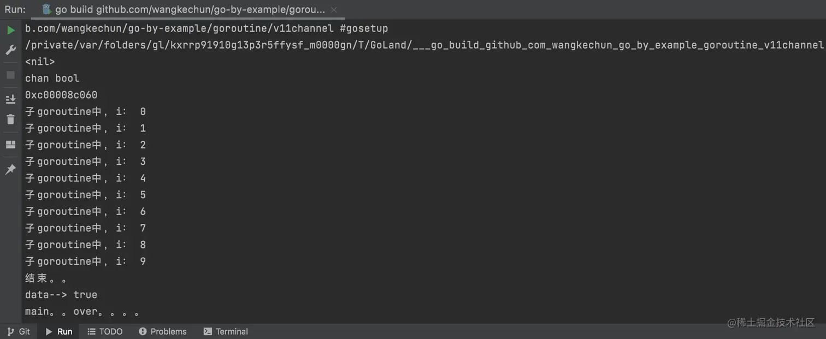This screenshot has width=826, height=339.
Task: Show the Problems tool window
Action: click(x=163, y=331)
